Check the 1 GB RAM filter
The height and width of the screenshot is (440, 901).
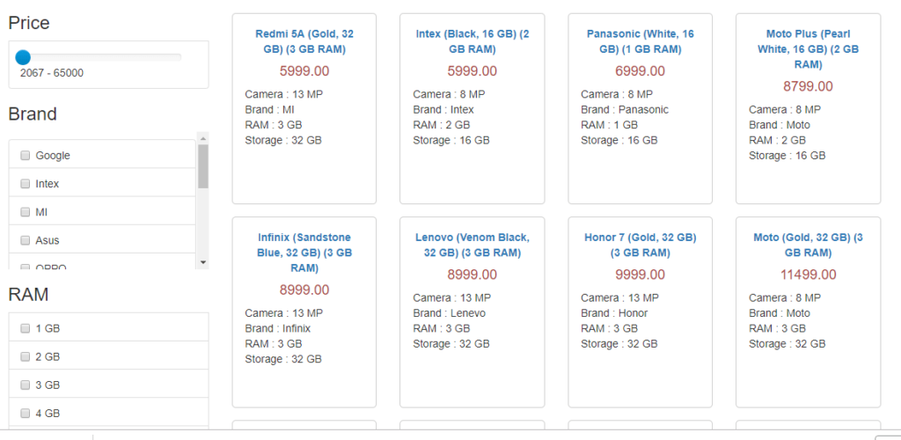click(x=26, y=328)
